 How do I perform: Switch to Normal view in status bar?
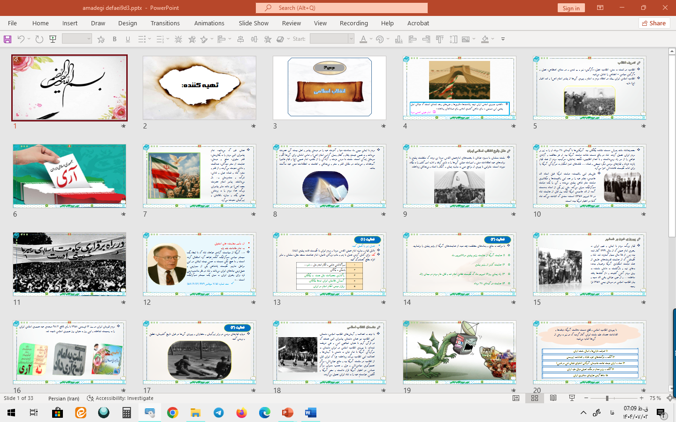pyautogui.click(x=516, y=398)
